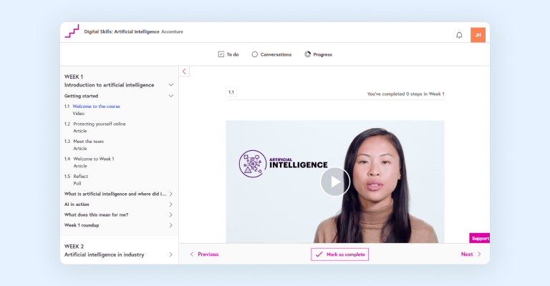Click the pink Support button
The height and width of the screenshot is (286, 550).
coord(480,238)
